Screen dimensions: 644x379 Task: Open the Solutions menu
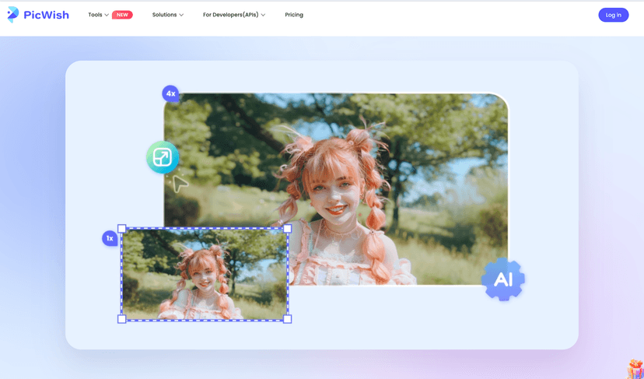[x=164, y=15]
